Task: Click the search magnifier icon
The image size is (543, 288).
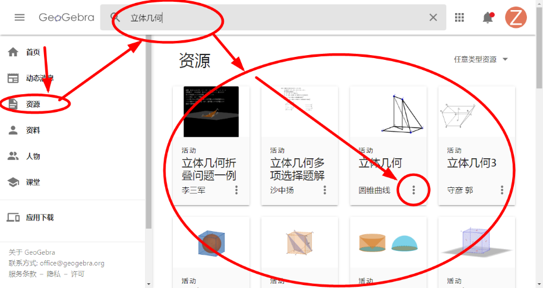Action: [x=115, y=17]
